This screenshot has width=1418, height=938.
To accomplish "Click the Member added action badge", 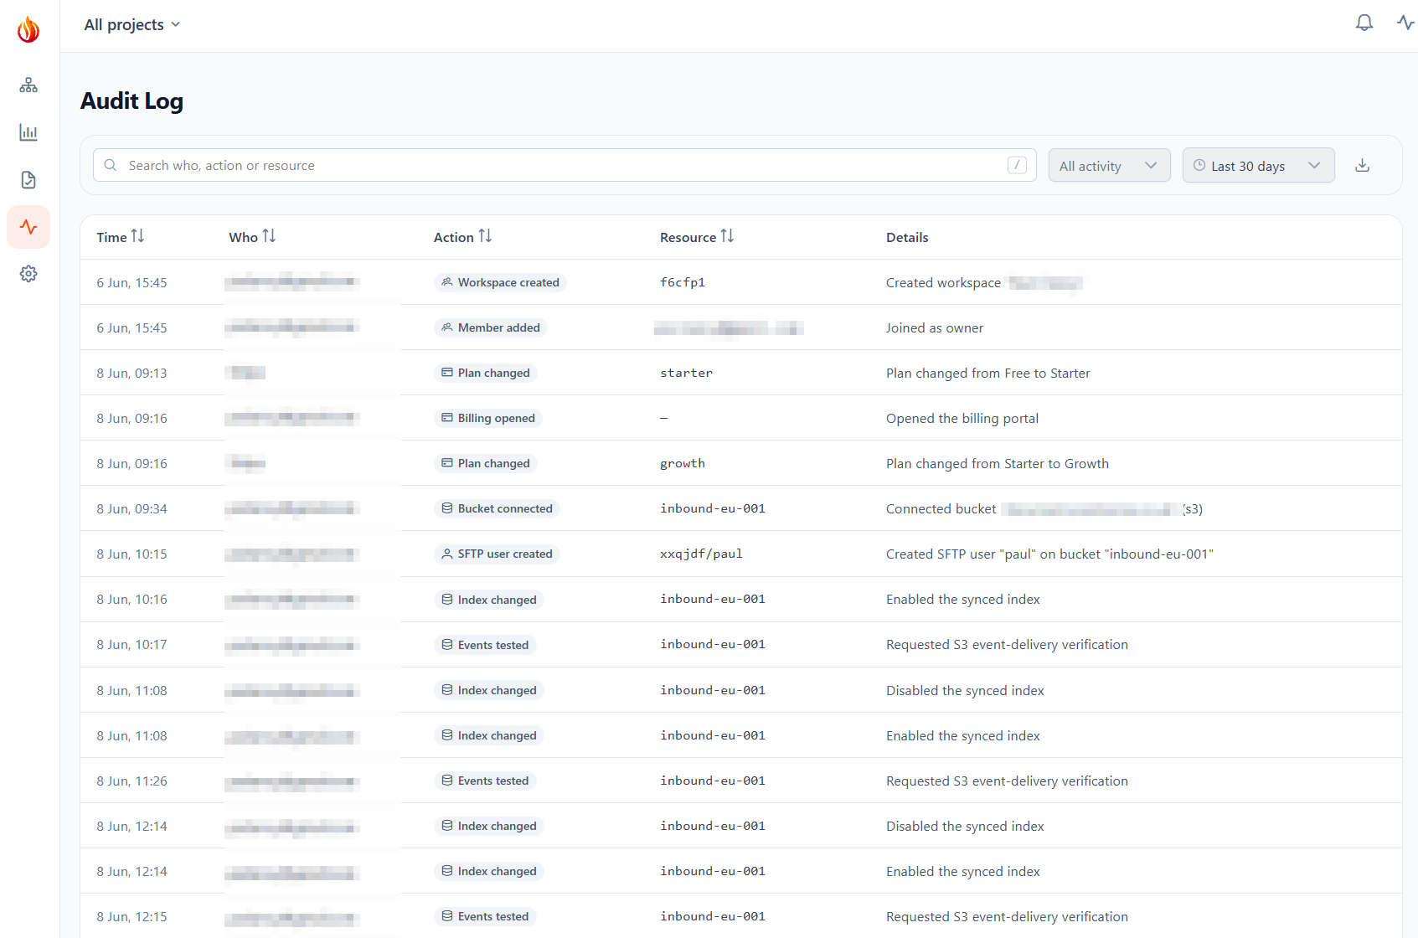I will 491,327.
